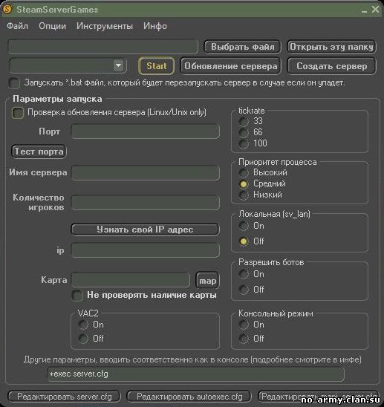Click into the Имя сервера field
384x407 pixels.
click(146, 172)
